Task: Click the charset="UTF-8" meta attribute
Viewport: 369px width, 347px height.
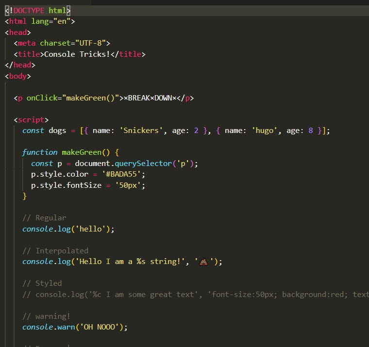Action: pos(73,43)
